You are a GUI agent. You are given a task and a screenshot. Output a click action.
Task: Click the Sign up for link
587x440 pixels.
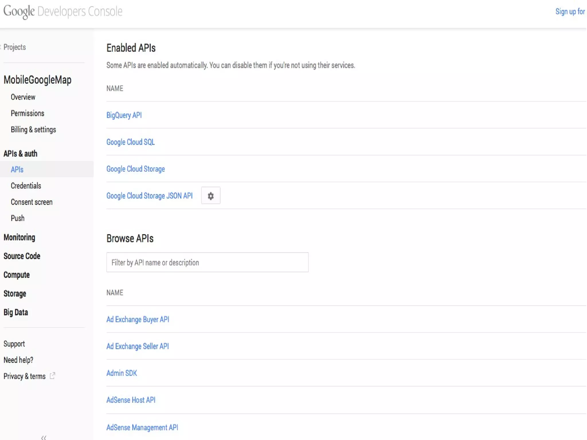pyautogui.click(x=570, y=11)
